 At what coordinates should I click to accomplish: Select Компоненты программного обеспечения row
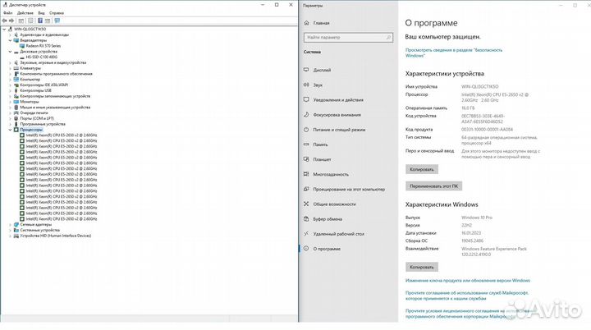[56, 74]
